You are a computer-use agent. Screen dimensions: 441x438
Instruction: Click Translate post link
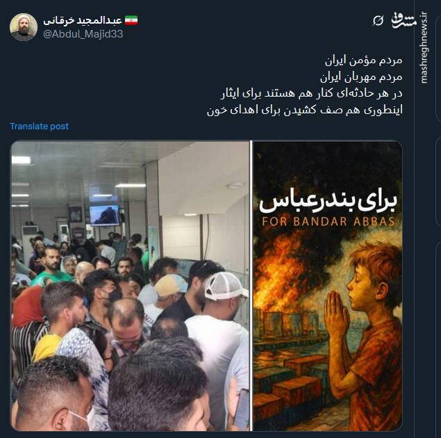[x=40, y=127]
